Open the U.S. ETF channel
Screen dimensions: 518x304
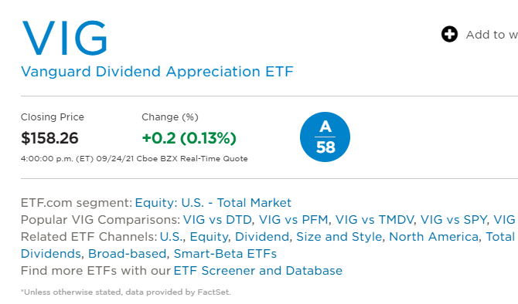171,237
